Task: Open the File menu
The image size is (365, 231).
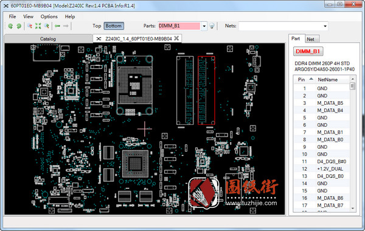Action: coord(12,16)
